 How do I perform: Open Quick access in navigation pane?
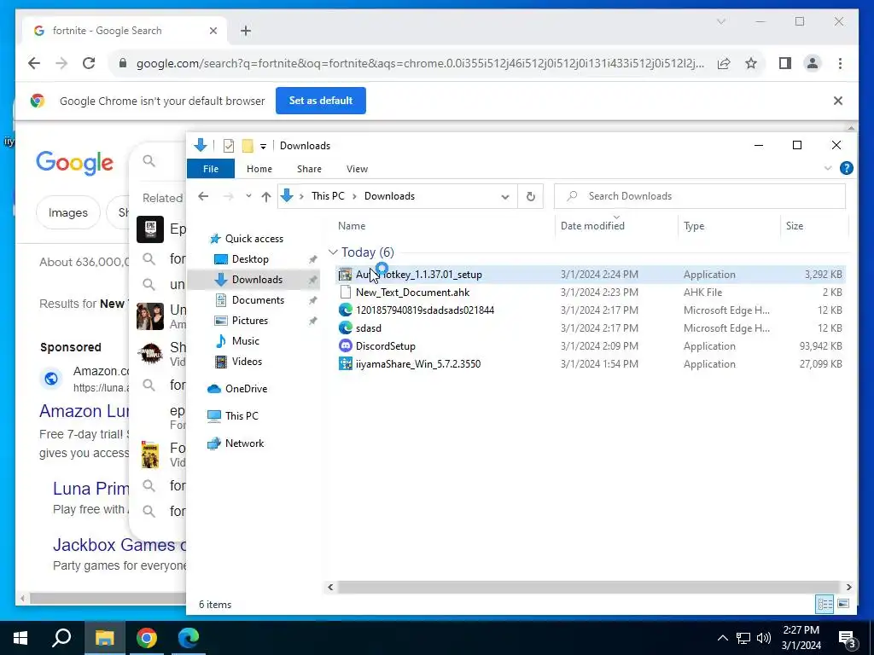253,239
